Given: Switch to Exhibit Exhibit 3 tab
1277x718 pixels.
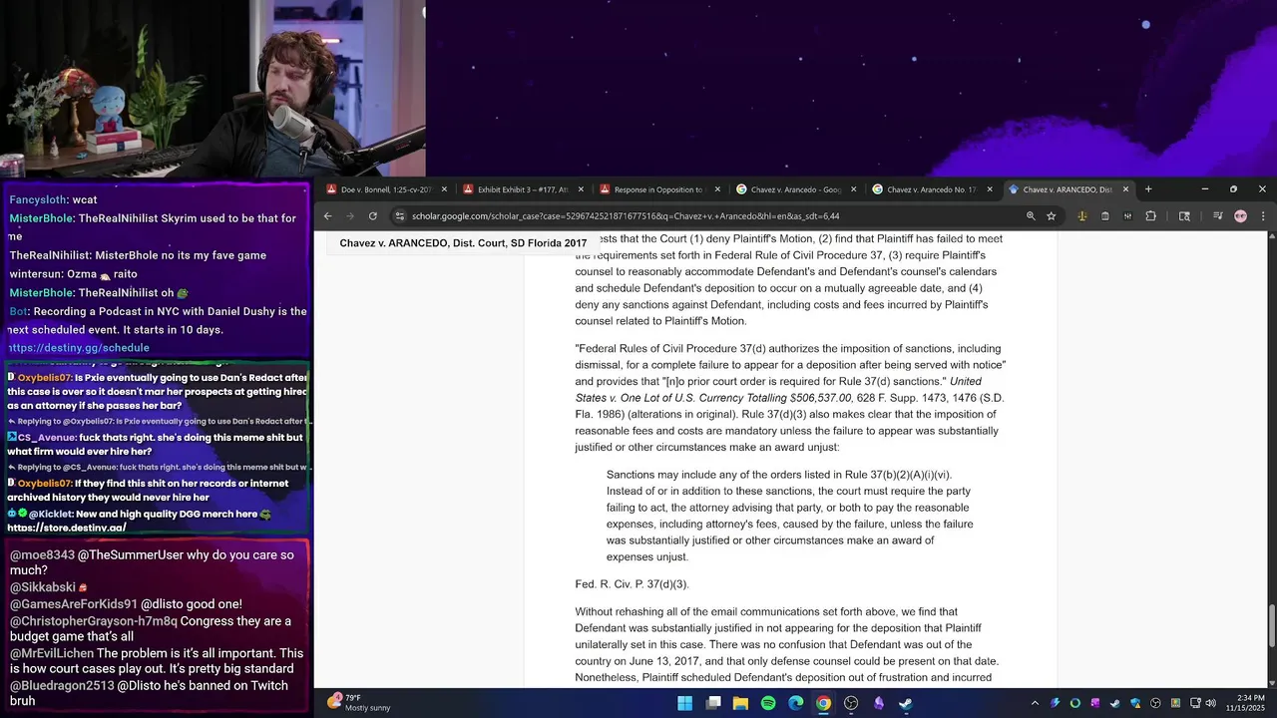Looking at the screenshot, I should point(522,189).
